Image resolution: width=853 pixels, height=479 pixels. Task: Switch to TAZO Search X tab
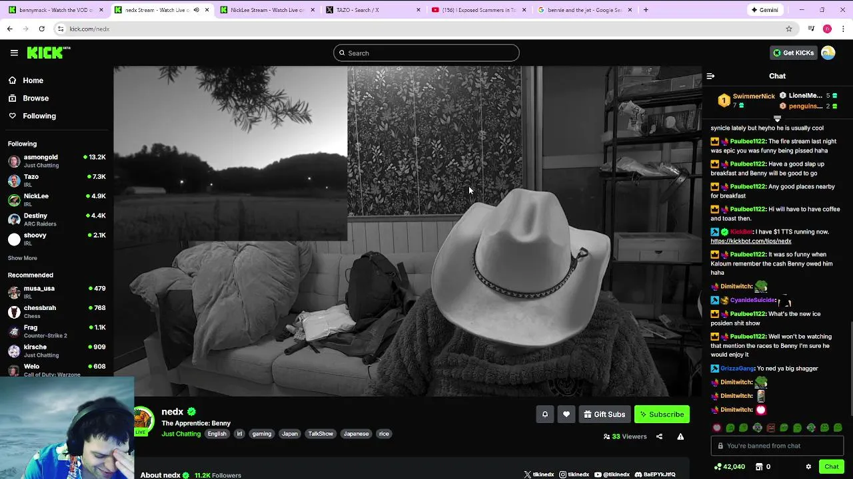coord(373,10)
